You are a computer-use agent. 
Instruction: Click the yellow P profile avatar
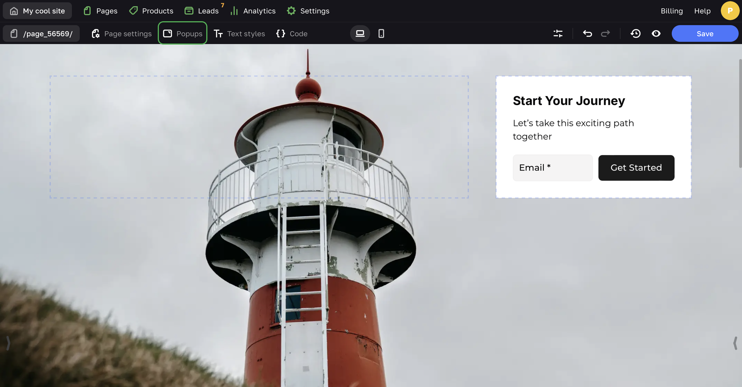pos(730,11)
